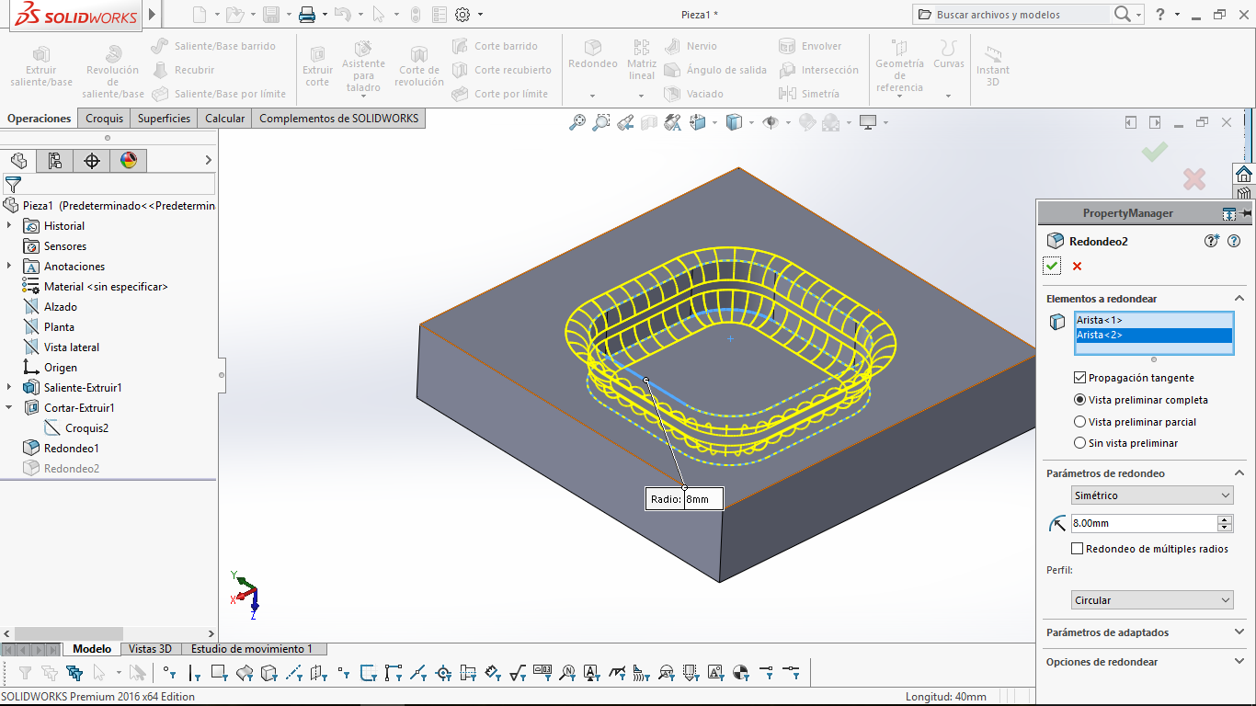The image size is (1256, 706).
Task: Expand the Saliente-Extruir1 tree node
Action: tap(9, 387)
